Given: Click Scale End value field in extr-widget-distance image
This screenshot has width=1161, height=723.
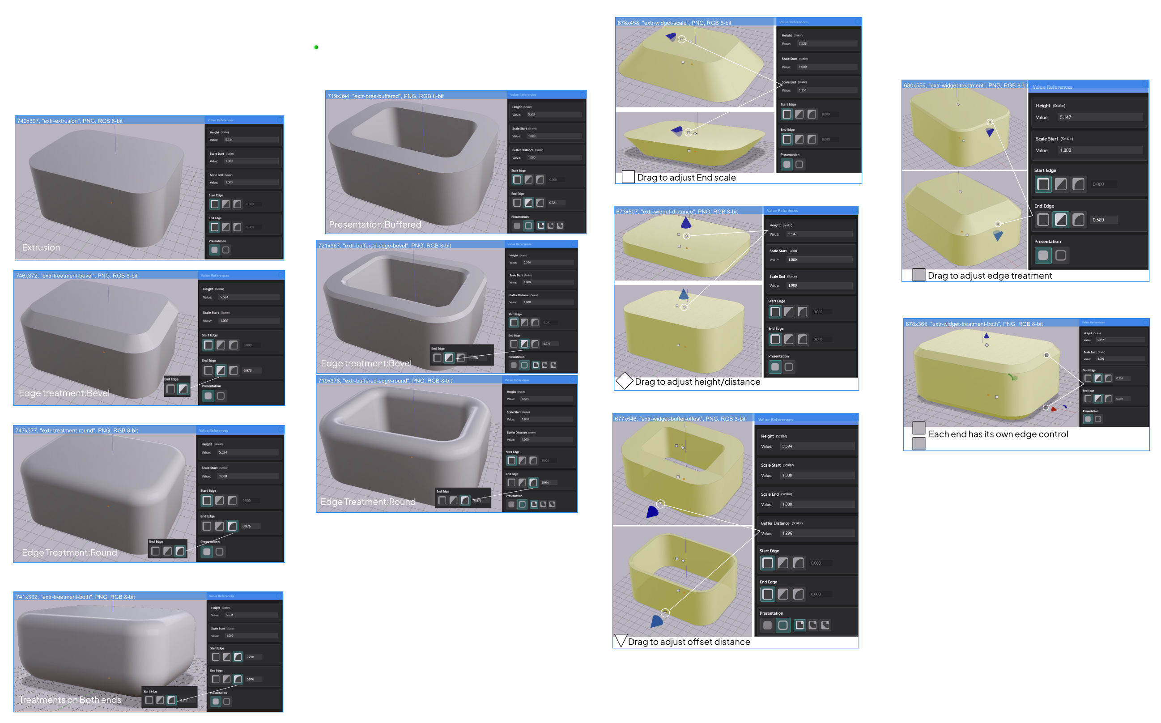Looking at the screenshot, I should coord(820,285).
